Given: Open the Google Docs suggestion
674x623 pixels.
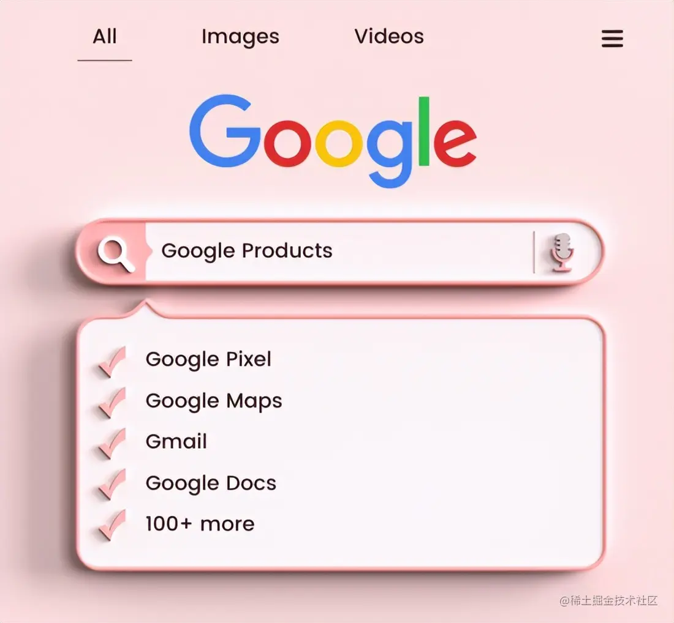Looking at the screenshot, I should coord(211,483).
